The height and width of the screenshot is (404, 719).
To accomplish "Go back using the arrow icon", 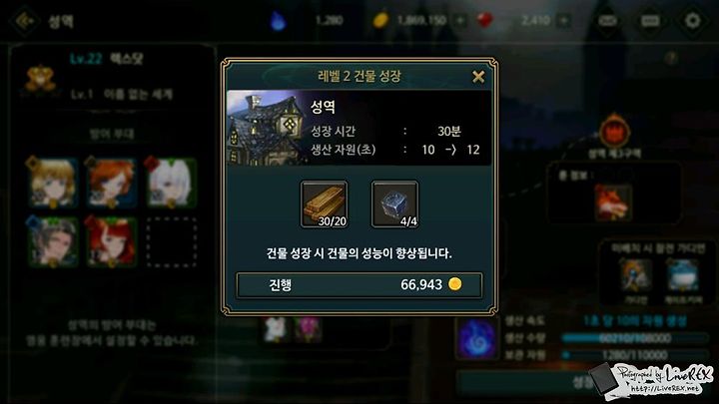I will pos(24,21).
